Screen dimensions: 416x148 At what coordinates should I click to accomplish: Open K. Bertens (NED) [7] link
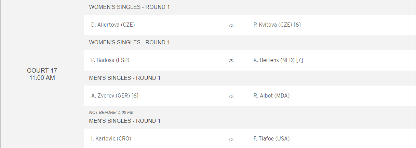[x=278, y=60]
